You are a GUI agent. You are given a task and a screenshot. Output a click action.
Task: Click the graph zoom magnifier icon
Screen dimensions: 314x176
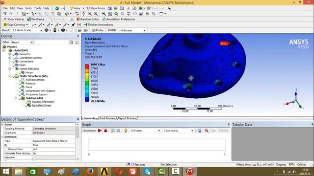pos(207,131)
